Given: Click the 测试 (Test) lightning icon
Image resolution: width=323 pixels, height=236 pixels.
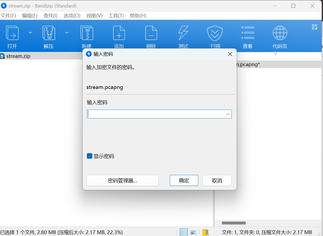Looking at the screenshot, I should [x=183, y=33].
